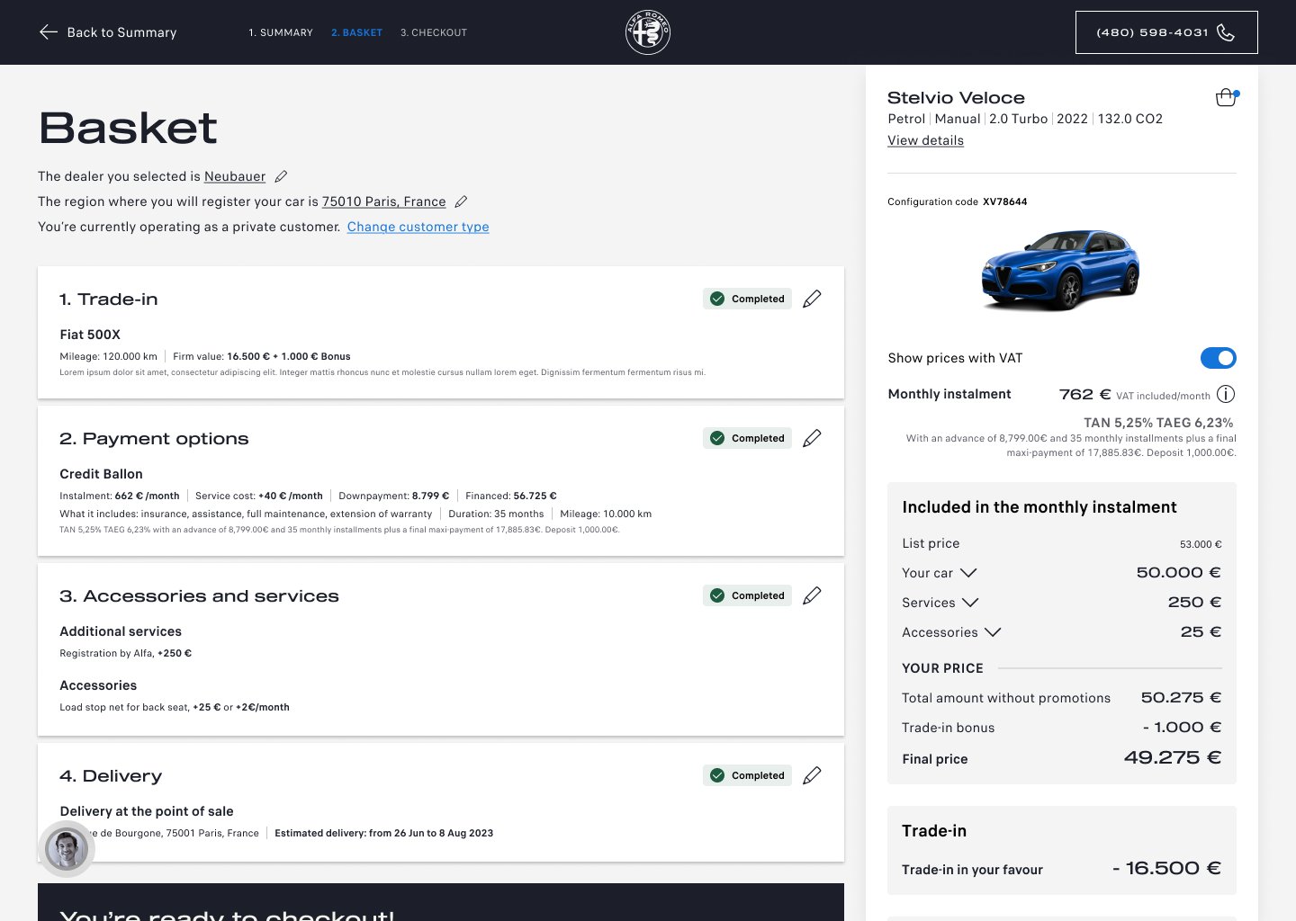Click Trade-in bonus - 1.000 € value

(1182, 727)
